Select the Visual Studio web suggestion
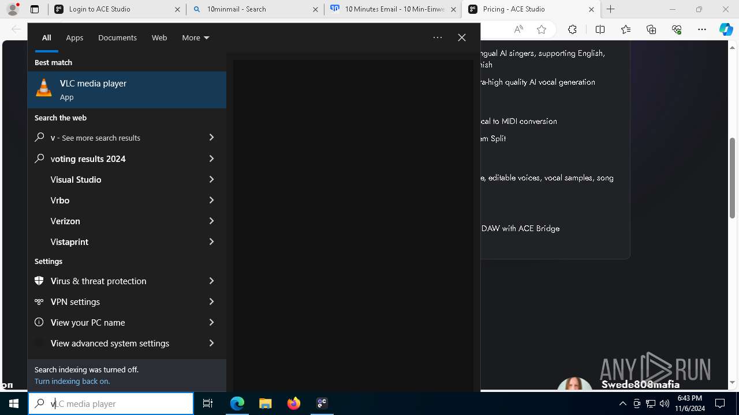739x415 pixels. click(113, 179)
